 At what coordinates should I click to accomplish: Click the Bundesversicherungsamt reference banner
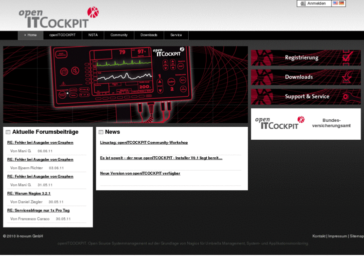pos(306,124)
